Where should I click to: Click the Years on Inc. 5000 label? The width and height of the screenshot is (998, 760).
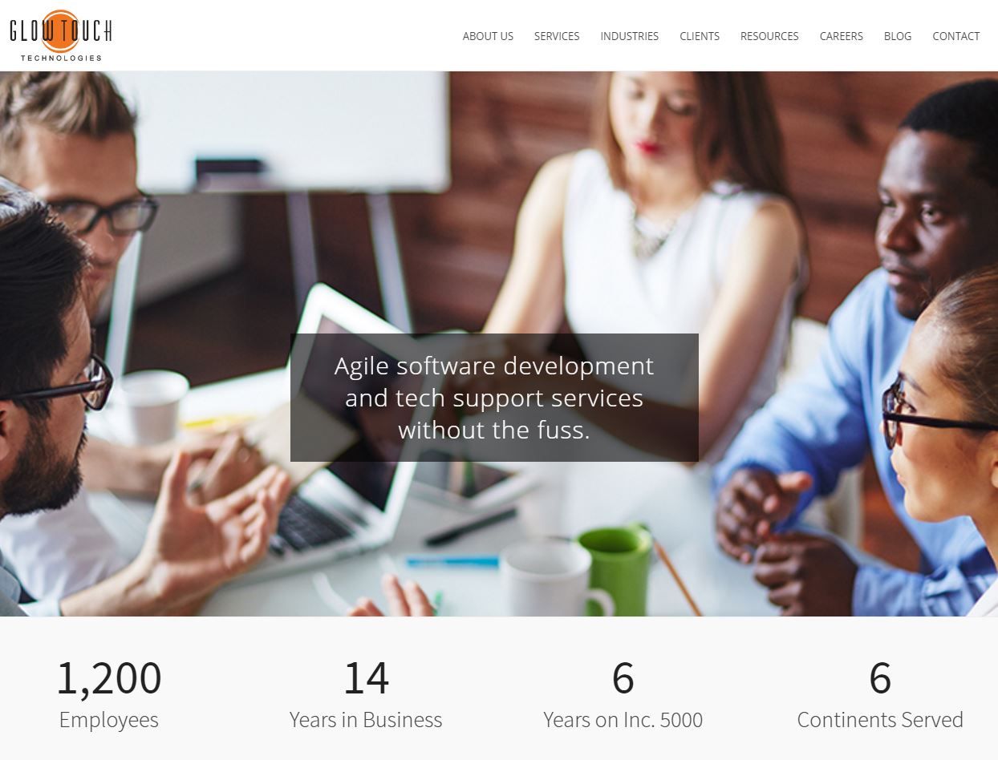[623, 720]
